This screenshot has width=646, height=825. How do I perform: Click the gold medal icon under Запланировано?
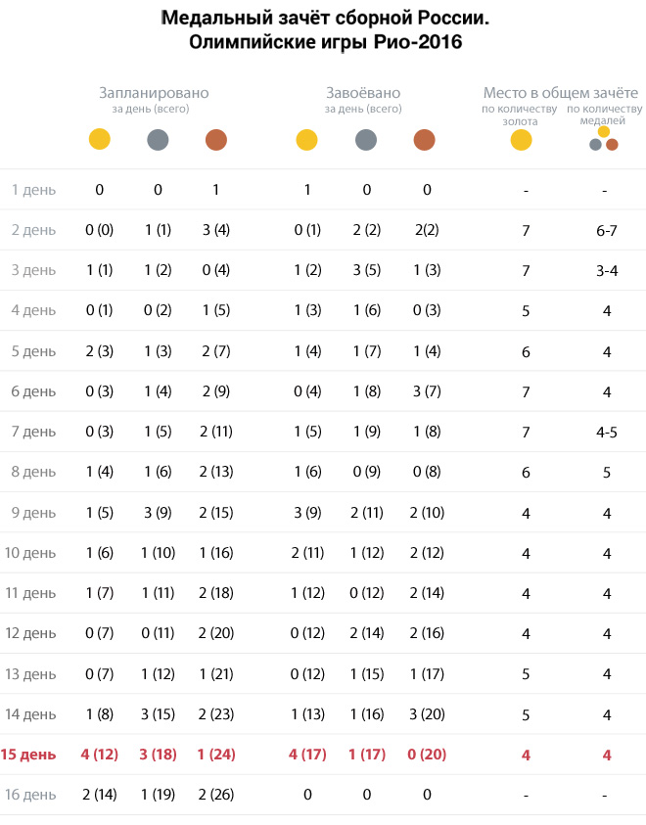(x=99, y=140)
